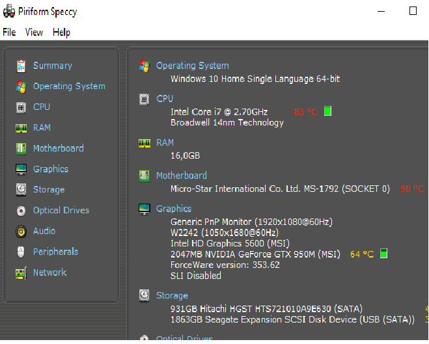Show Optical Drives section from sidebar
This screenshot has height=344, width=429.
pyautogui.click(x=61, y=211)
